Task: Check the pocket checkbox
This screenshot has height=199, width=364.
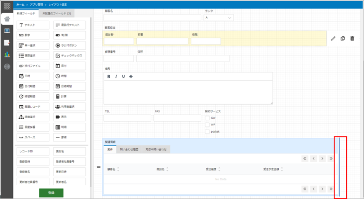Action: point(207,132)
